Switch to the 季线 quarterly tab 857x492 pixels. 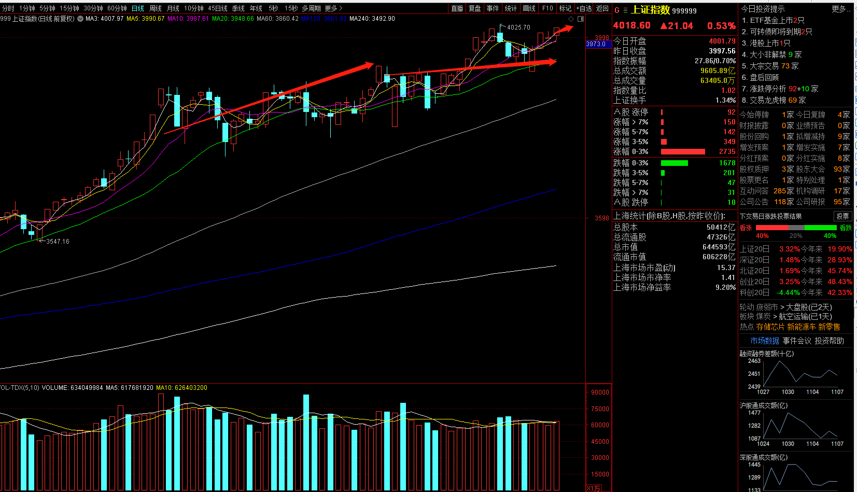[x=238, y=8]
